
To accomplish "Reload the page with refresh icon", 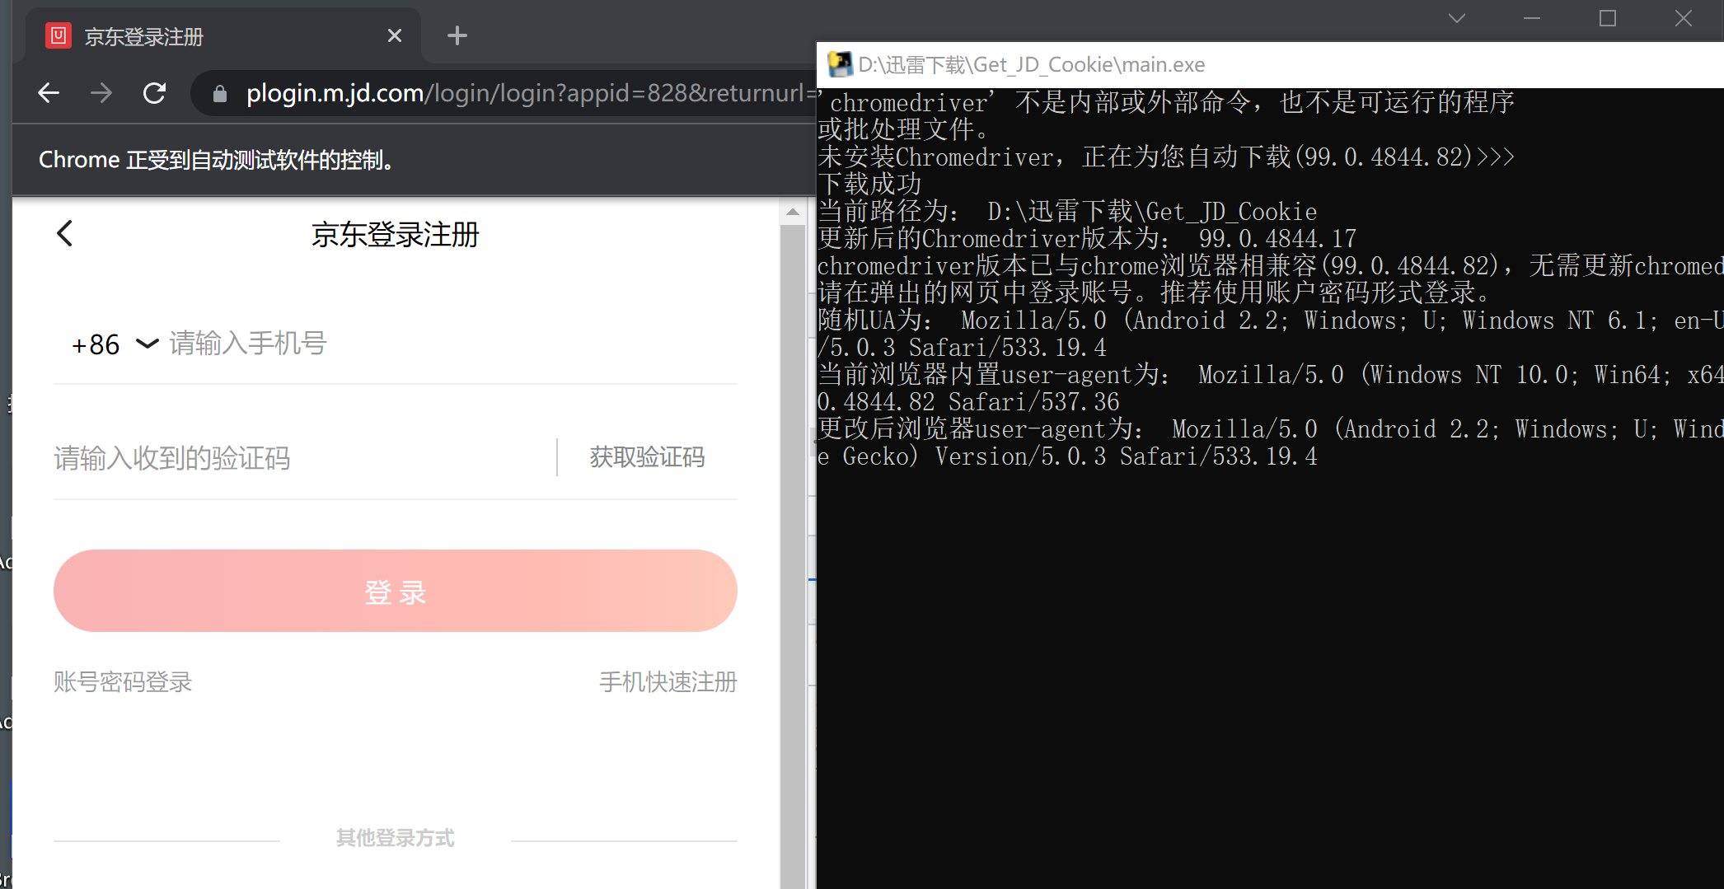I will tap(154, 93).
